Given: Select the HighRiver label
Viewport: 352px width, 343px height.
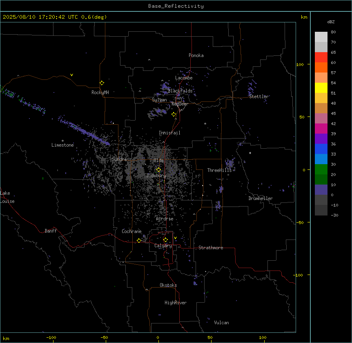Looking at the screenshot, I should [x=176, y=303].
